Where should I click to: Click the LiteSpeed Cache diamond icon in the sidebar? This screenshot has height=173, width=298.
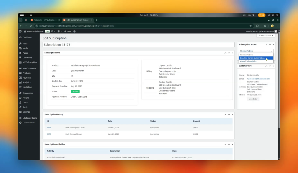(x=20, y=118)
